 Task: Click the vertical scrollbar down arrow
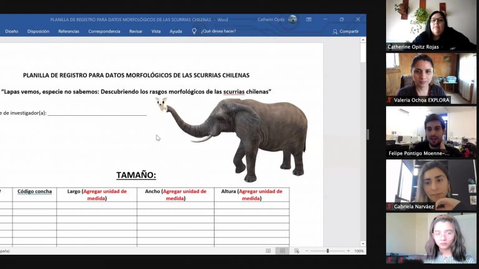tap(363, 243)
